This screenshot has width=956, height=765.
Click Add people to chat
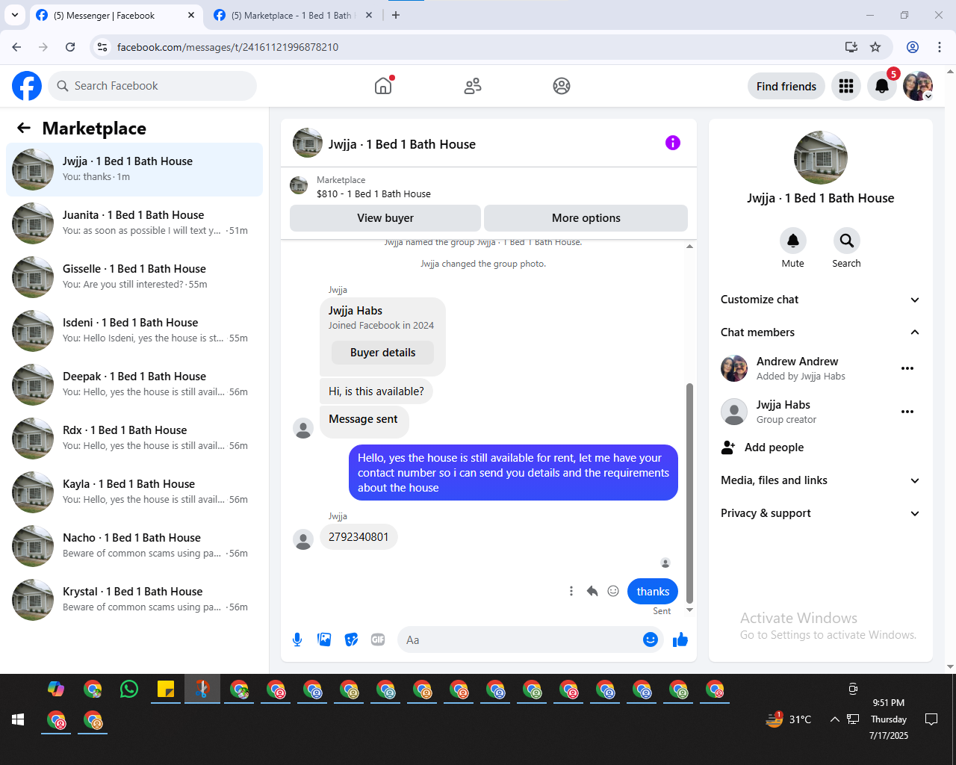point(763,447)
